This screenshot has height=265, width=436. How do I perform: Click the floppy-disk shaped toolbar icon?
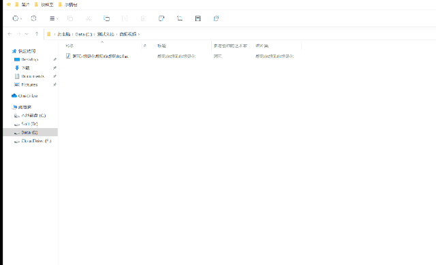point(198,18)
